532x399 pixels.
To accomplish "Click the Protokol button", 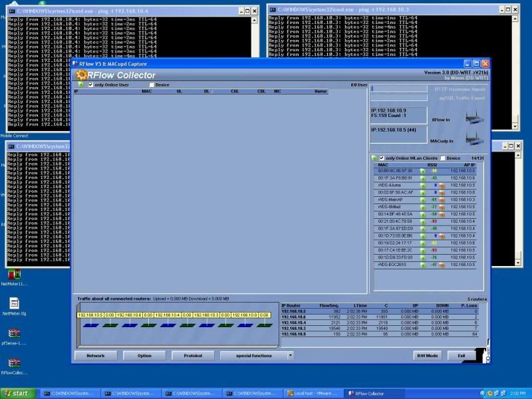I will pyautogui.click(x=193, y=356).
